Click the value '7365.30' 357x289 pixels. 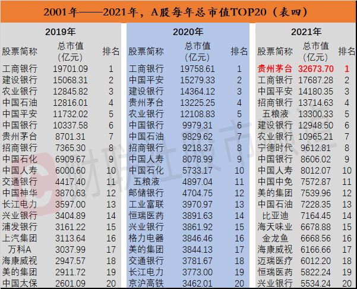coord(70,147)
